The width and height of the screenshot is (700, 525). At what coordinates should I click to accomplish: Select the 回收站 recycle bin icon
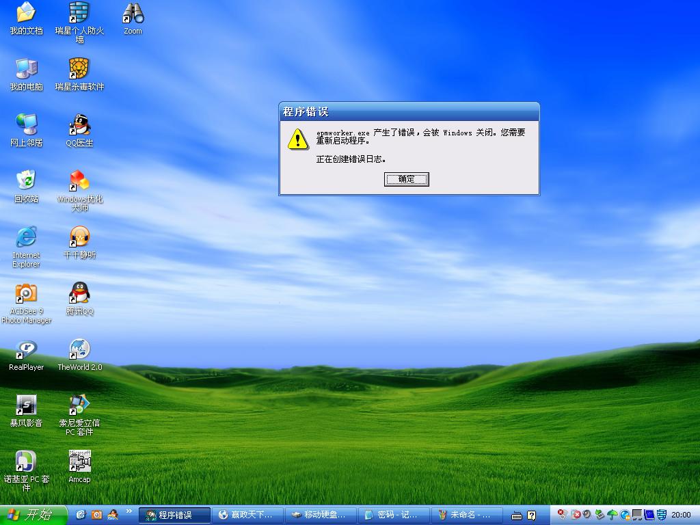(x=27, y=186)
